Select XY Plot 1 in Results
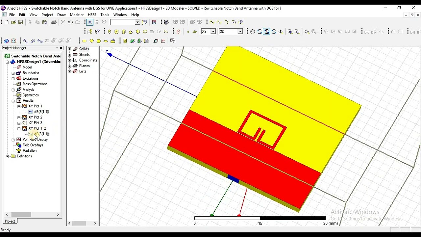Image resolution: width=421 pixels, height=237 pixels. (35, 106)
